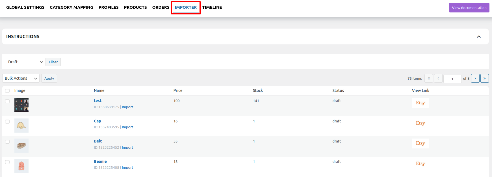Click the Etsy logo for test product
The height and width of the screenshot is (177, 492).
coord(420,103)
